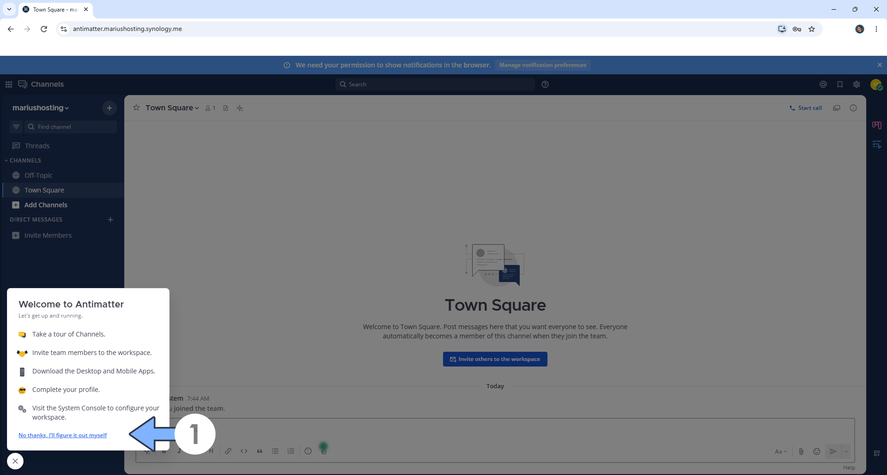Open Settings gear icon in header
Image resolution: width=887 pixels, height=475 pixels.
pyautogui.click(x=857, y=84)
